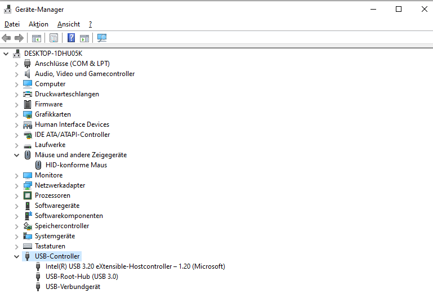Toggle the console tree pane toolbar icon
The width and height of the screenshot is (433, 307).
point(36,38)
